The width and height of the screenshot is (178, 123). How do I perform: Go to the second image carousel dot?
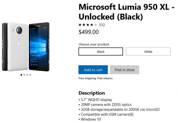[x=24, y=75]
